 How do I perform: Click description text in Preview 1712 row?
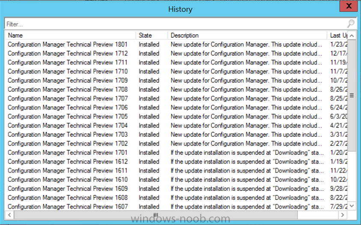(x=246, y=53)
